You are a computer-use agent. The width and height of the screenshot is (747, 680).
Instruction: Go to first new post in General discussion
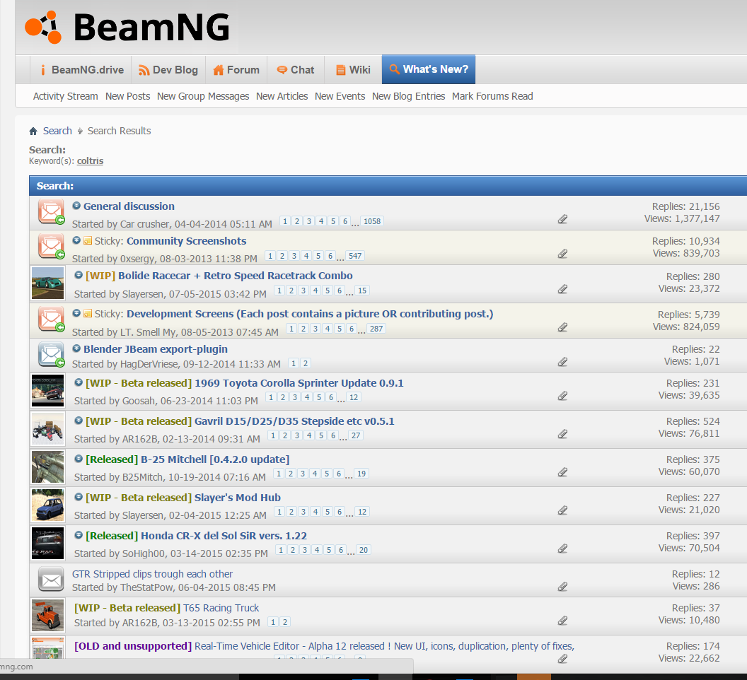tap(76, 206)
